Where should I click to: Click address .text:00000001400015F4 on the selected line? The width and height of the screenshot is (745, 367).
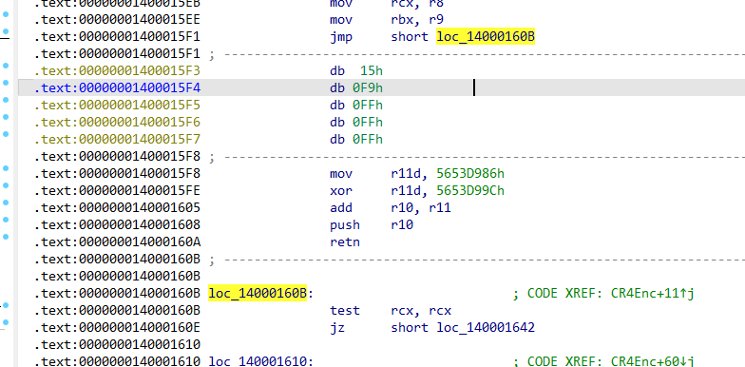point(117,87)
